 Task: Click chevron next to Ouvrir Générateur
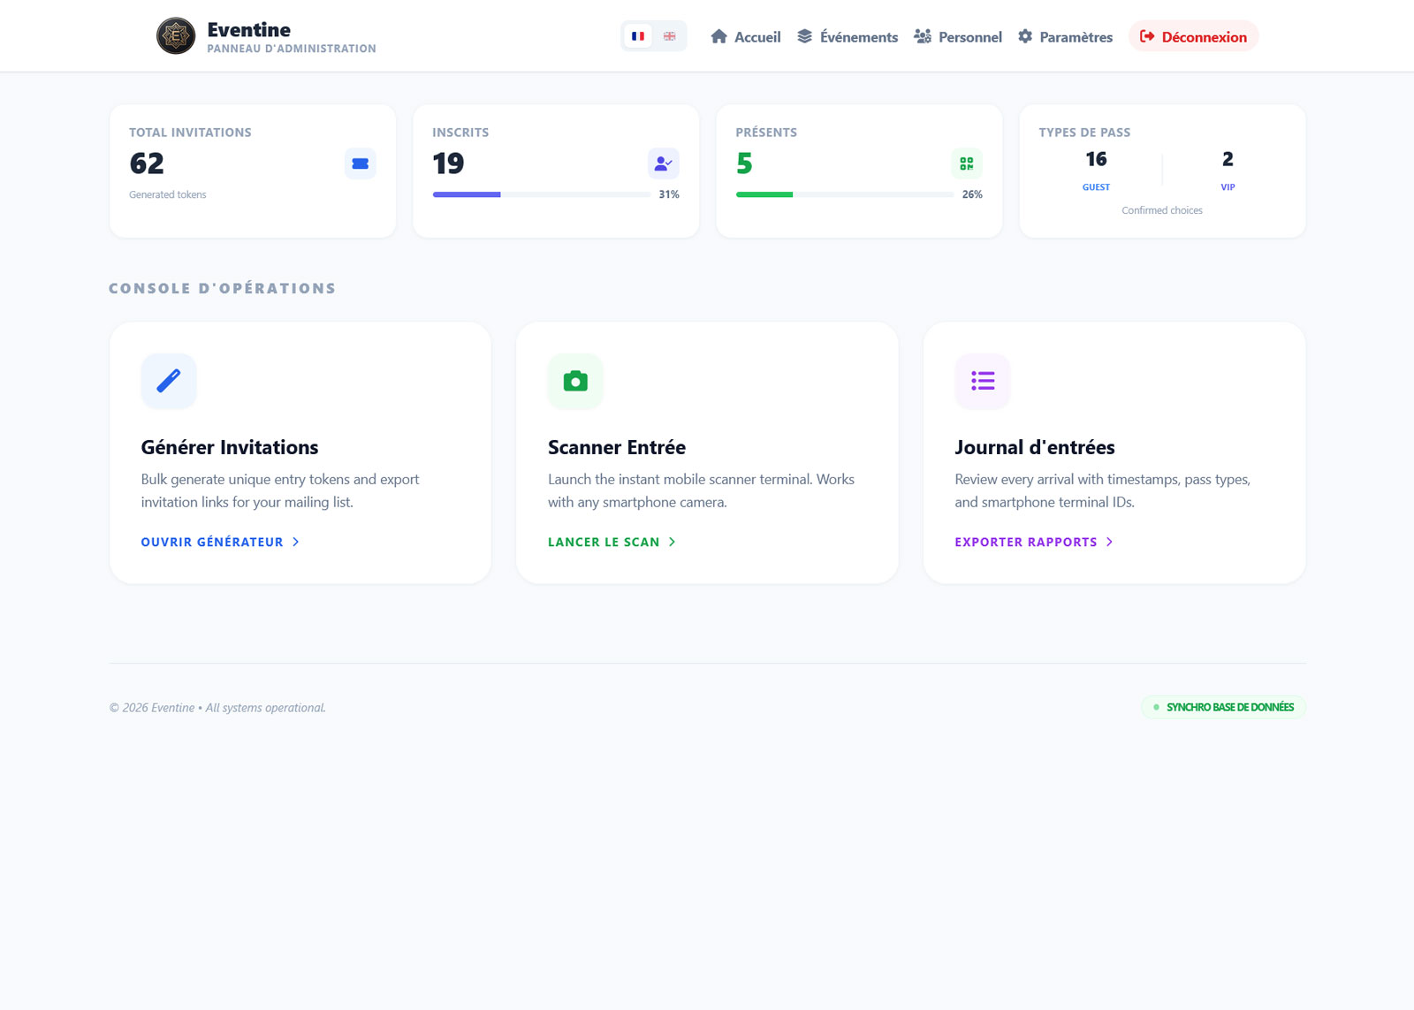296,542
